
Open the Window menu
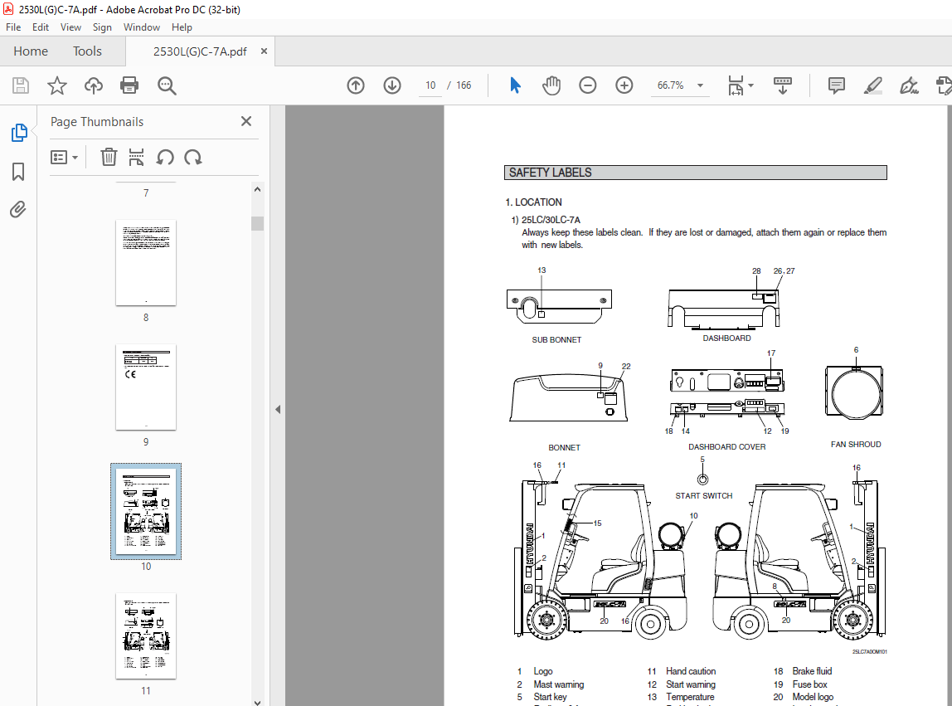point(142,27)
